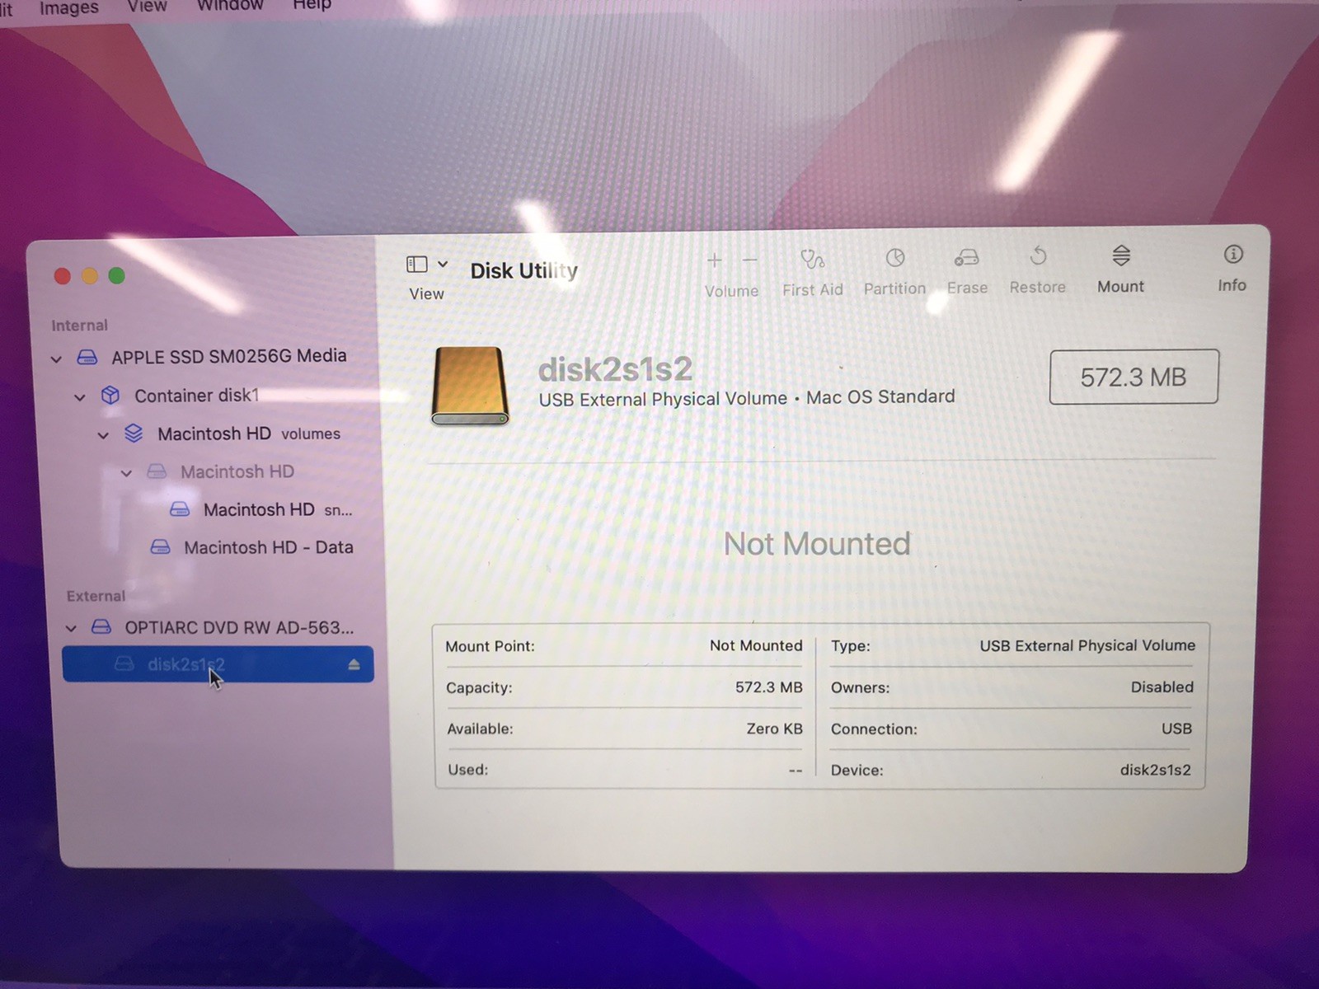Click the 572.3 MB size box

tap(1134, 377)
